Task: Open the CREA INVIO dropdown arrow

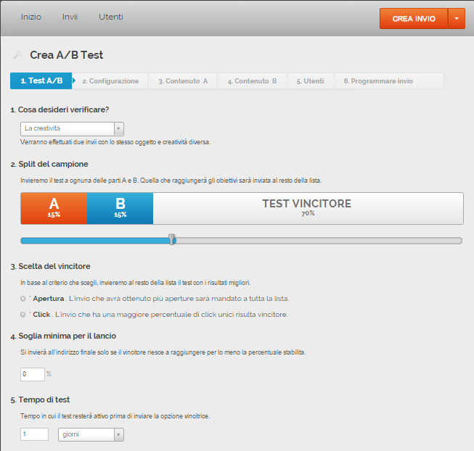Action: tap(457, 18)
